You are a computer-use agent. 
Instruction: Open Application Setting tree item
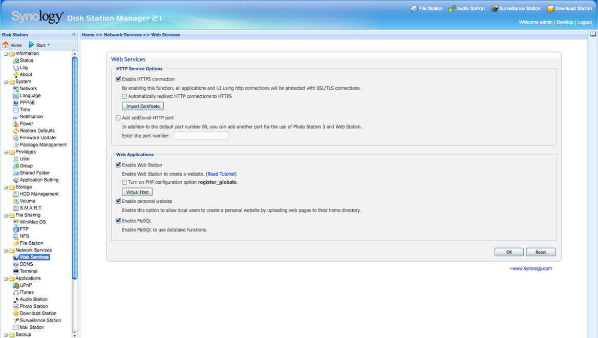coord(39,180)
